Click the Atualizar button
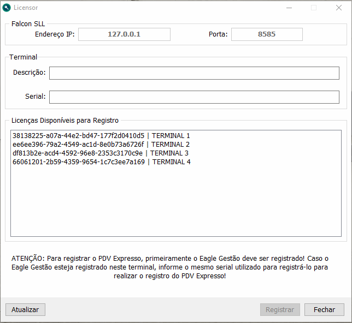 25,309
